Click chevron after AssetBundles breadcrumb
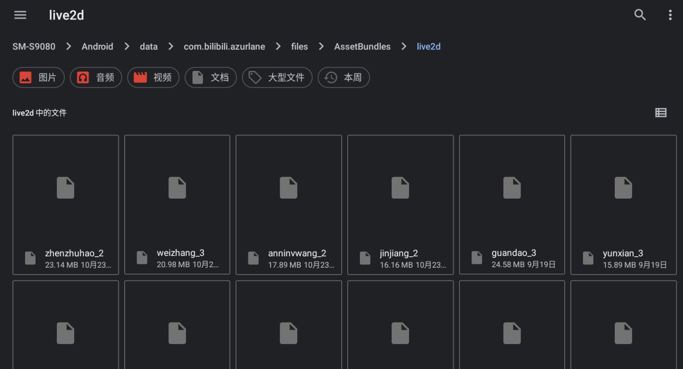 point(404,46)
